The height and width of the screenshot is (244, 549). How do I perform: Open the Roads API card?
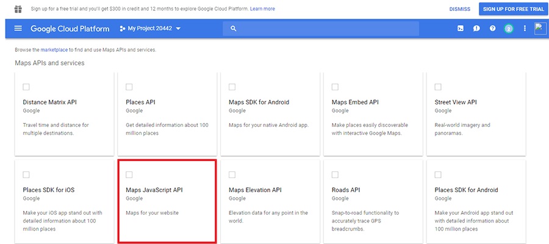[371, 201]
